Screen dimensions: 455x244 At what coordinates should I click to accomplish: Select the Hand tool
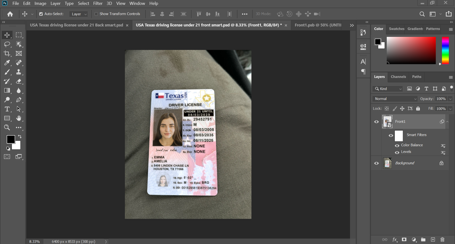pyautogui.click(x=19, y=118)
